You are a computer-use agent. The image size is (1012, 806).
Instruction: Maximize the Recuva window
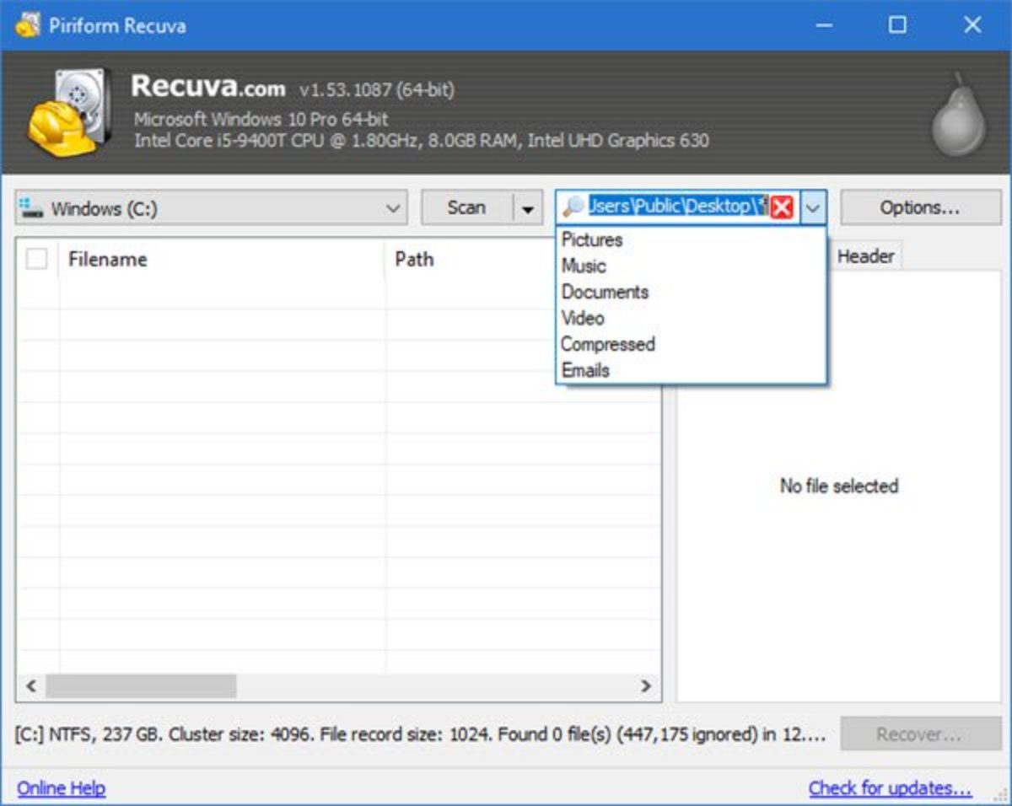tap(897, 25)
